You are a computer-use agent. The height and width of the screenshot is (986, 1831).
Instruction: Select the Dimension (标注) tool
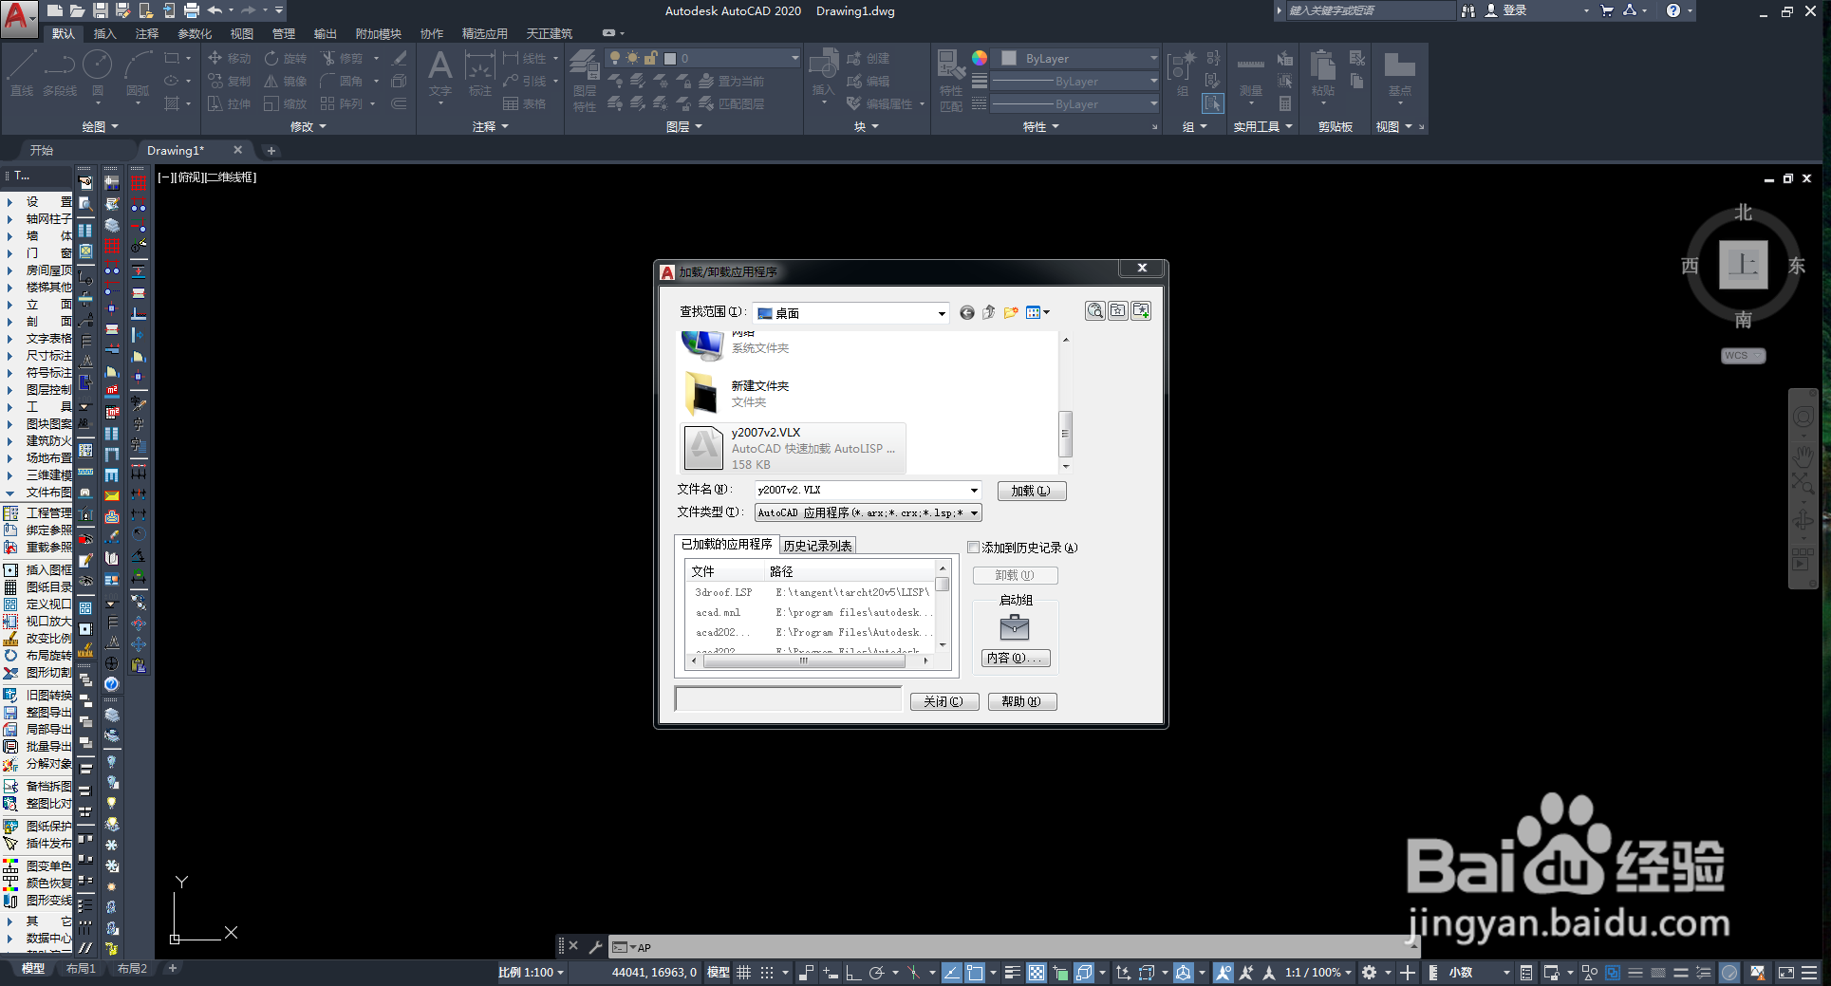479,73
